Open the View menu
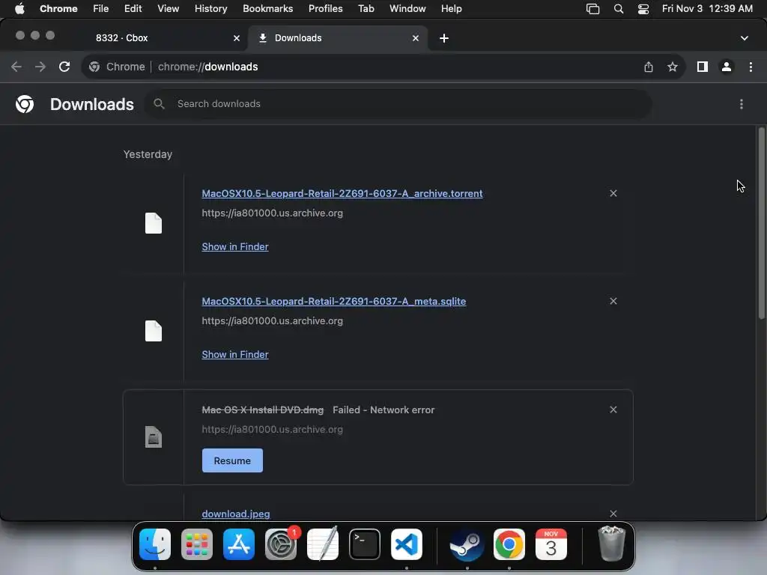The height and width of the screenshot is (575, 767). (x=169, y=9)
